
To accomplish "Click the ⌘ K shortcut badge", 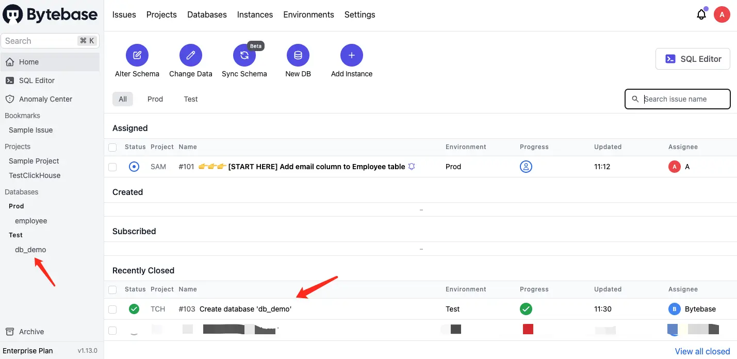I will click(87, 41).
